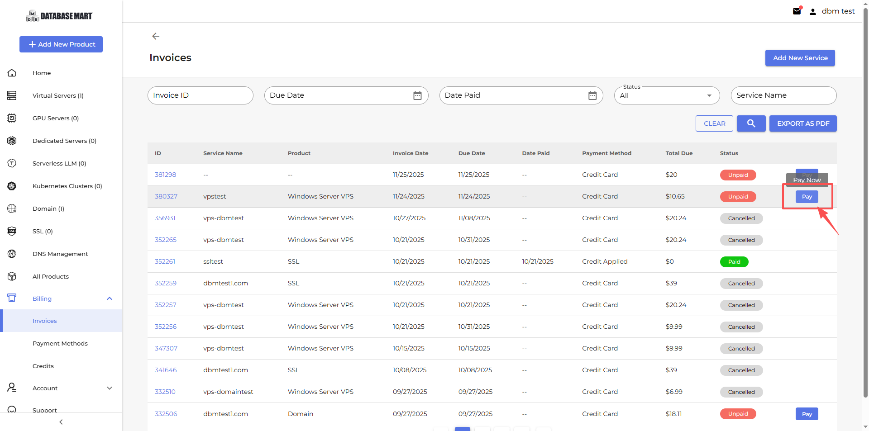This screenshot has width=869, height=431.
Task: Open GPU Servers (0) menu item
Action: pyautogui.click(x=56, y=118)
